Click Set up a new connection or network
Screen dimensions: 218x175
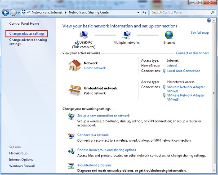pyautogui.click(x=103, y=116)
